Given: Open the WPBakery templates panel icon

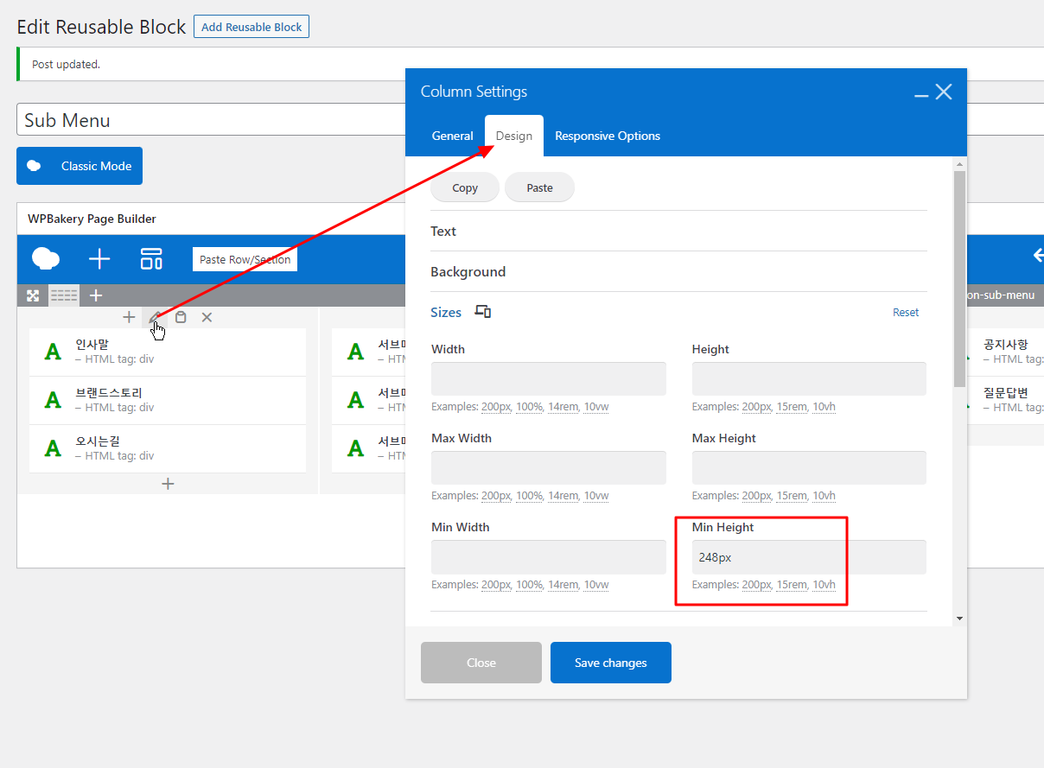Looking at the screenshot, I should 151,258.
